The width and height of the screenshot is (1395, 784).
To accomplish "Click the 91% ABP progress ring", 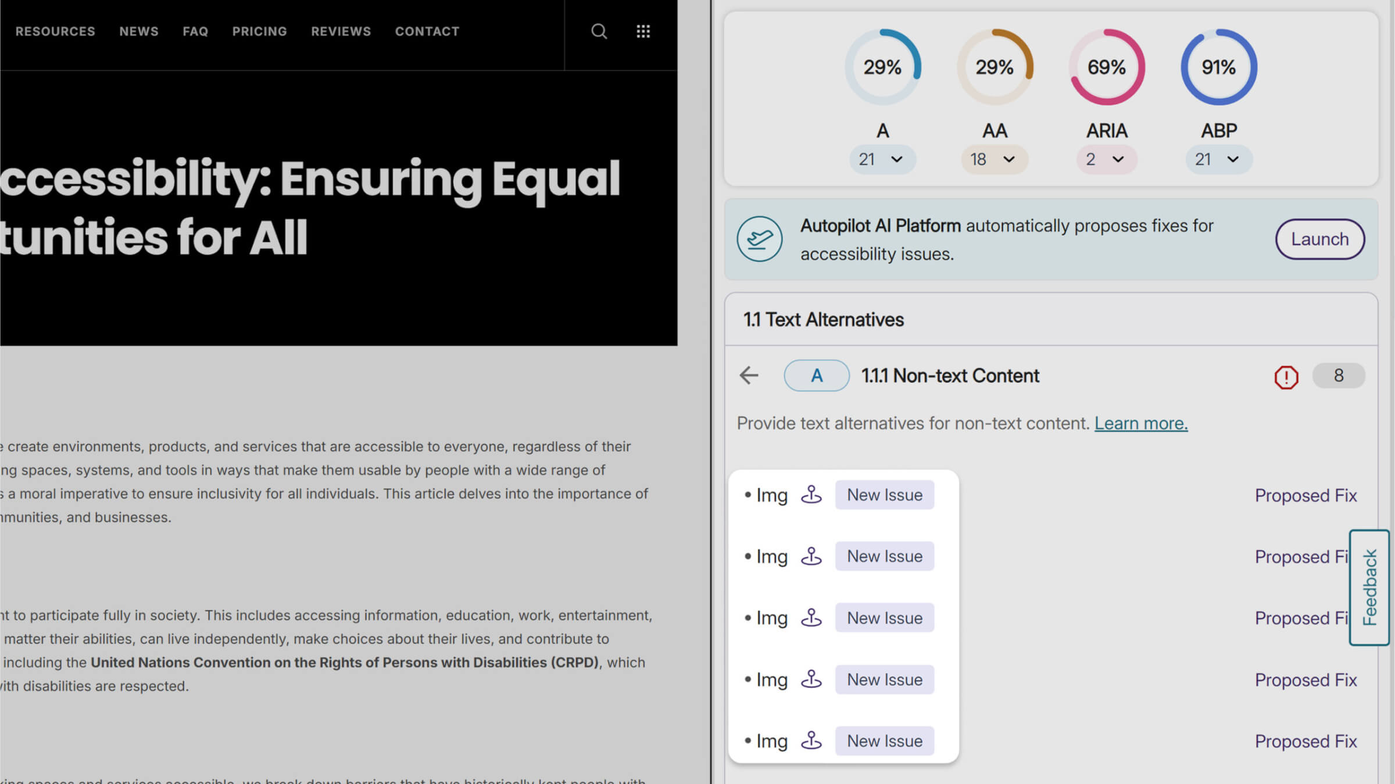I will (1218, 67).
